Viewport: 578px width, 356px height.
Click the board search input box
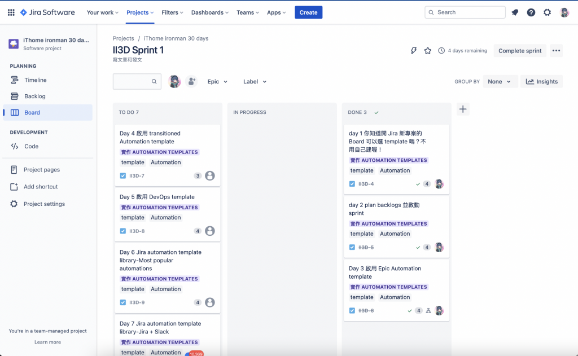pos(137,81)
